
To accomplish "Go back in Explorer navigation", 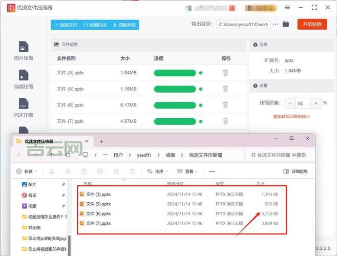I will [19, 155].
